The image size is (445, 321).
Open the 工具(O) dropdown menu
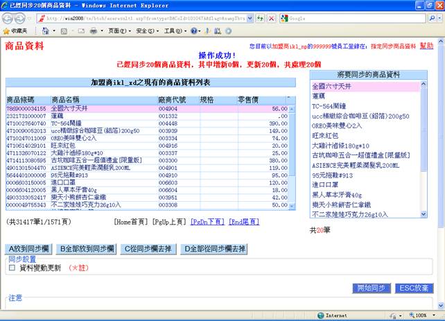(x=173, y=31)
